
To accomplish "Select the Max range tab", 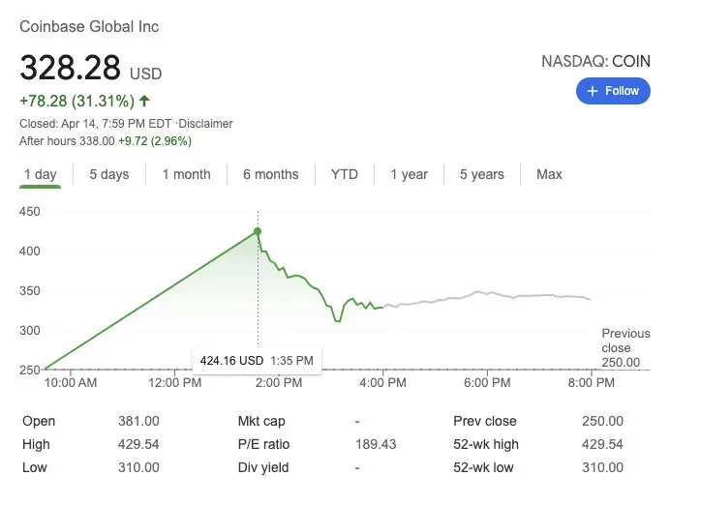I will tap(549, 174).
